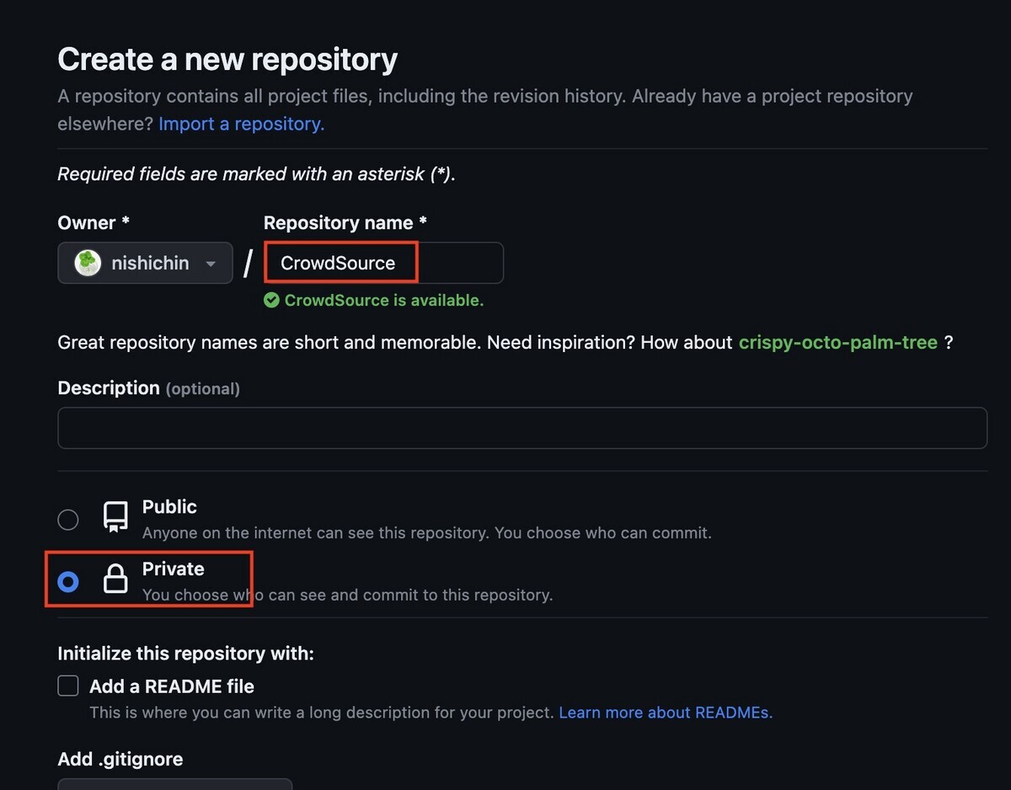Click the nishichin profile avatar icon
Viewport: 1011px width, 790px height.
tap(88, 263)
